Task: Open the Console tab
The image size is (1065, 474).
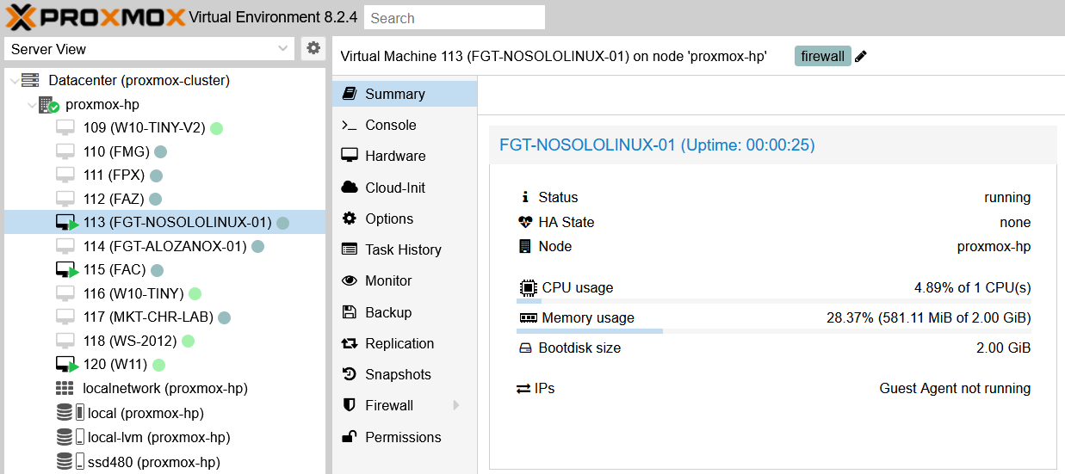Action: coord(405,125)
